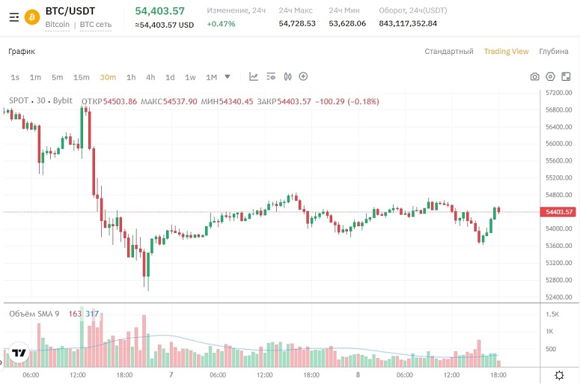Screen dimensions: 580x385
Task: Open the hexagon chart settings icon
Action: click(550, 76)
